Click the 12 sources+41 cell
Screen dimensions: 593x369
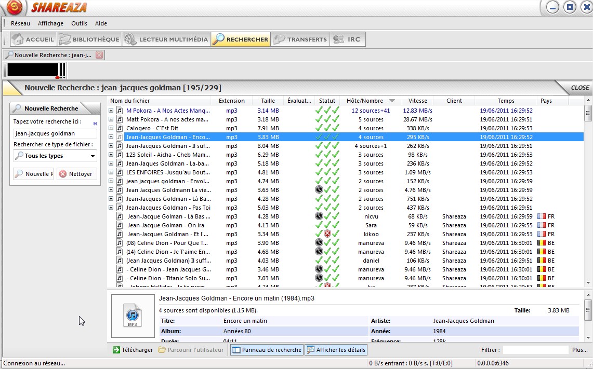click(371, 111)
